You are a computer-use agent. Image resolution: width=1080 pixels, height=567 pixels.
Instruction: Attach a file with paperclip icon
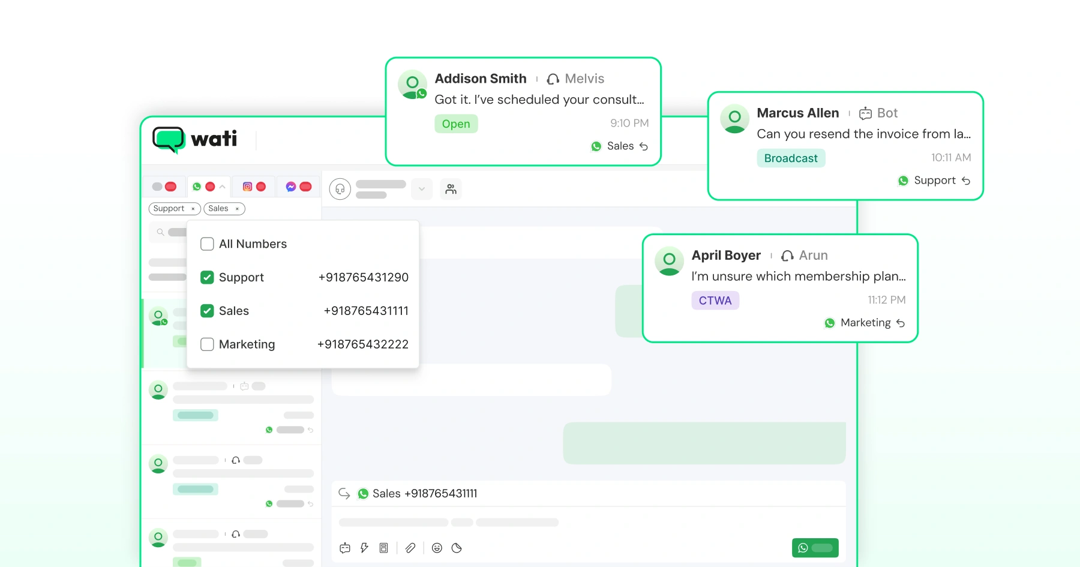click(x=410, y=548)
